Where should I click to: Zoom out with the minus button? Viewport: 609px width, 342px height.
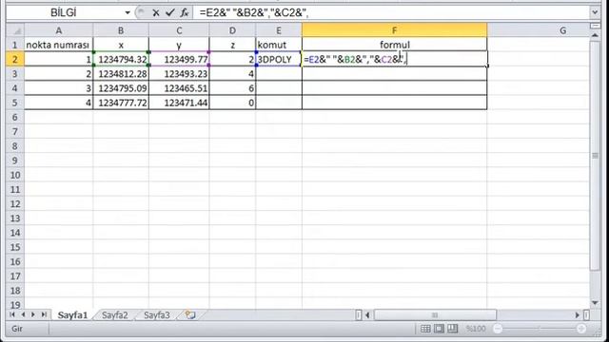tap(498, 329)
